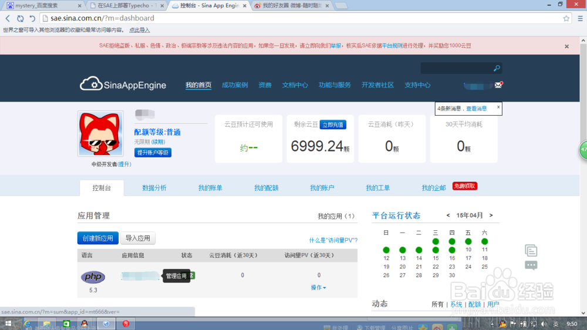This screenshot has height=330, width=587.
Task: Open QQ penguin taskbar icon
Action: (x=85, y=324)
